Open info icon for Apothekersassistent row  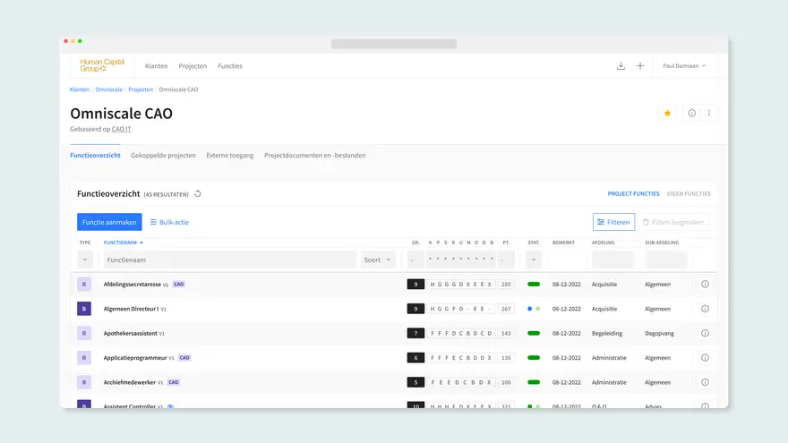pos(705,334)
